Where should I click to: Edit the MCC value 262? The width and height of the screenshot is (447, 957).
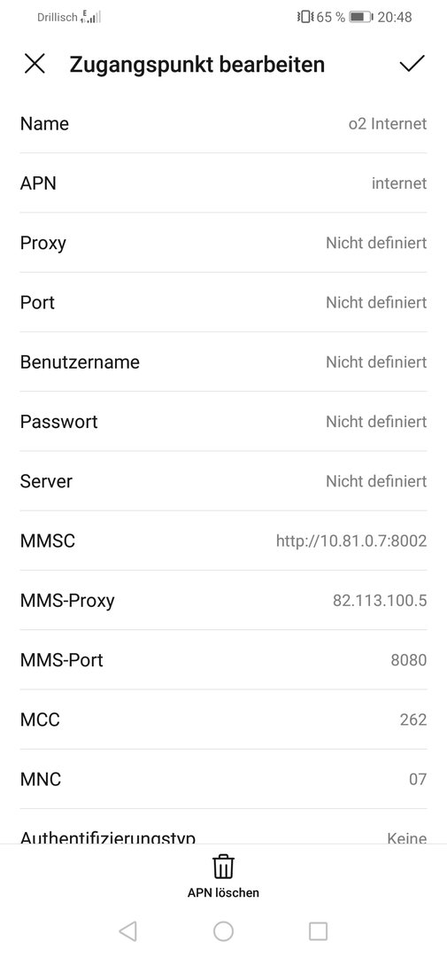point(223,720)
